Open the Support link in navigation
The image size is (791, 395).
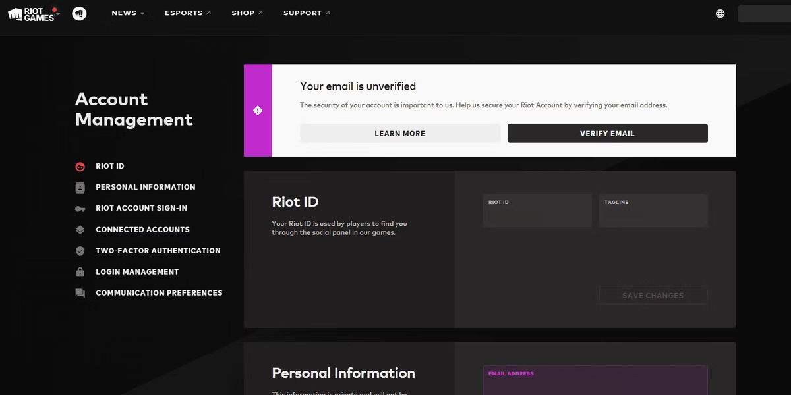point(307,13)
